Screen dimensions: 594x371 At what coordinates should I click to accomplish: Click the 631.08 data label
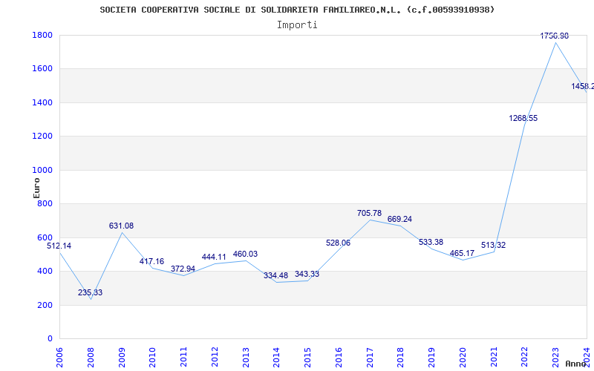pyautogui.click(x=121, y=226)
